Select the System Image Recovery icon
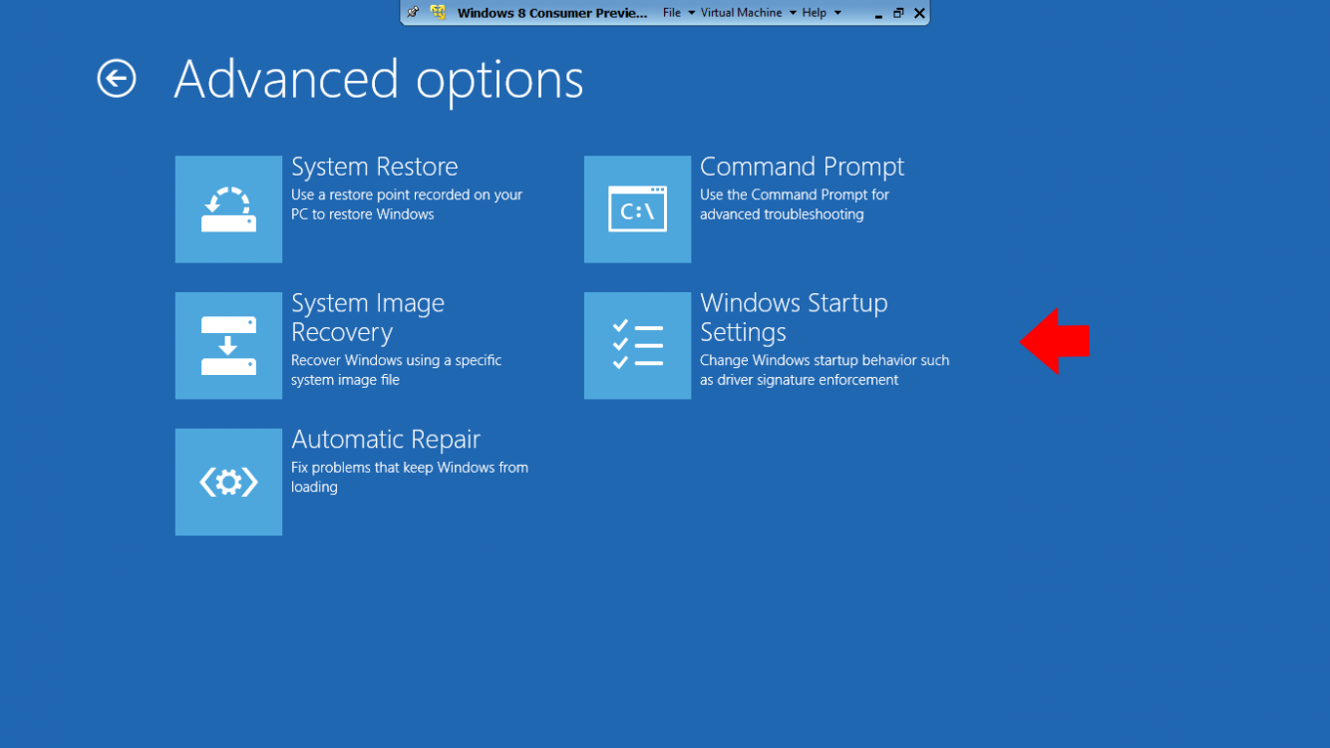The height and width of the screenshot is (748, 1330). click(x=228, y=346)
